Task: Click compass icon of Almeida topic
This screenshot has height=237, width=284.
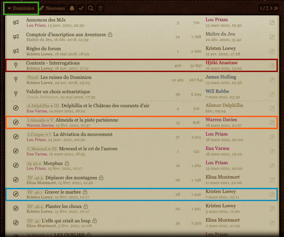Action: coord(16,122)
